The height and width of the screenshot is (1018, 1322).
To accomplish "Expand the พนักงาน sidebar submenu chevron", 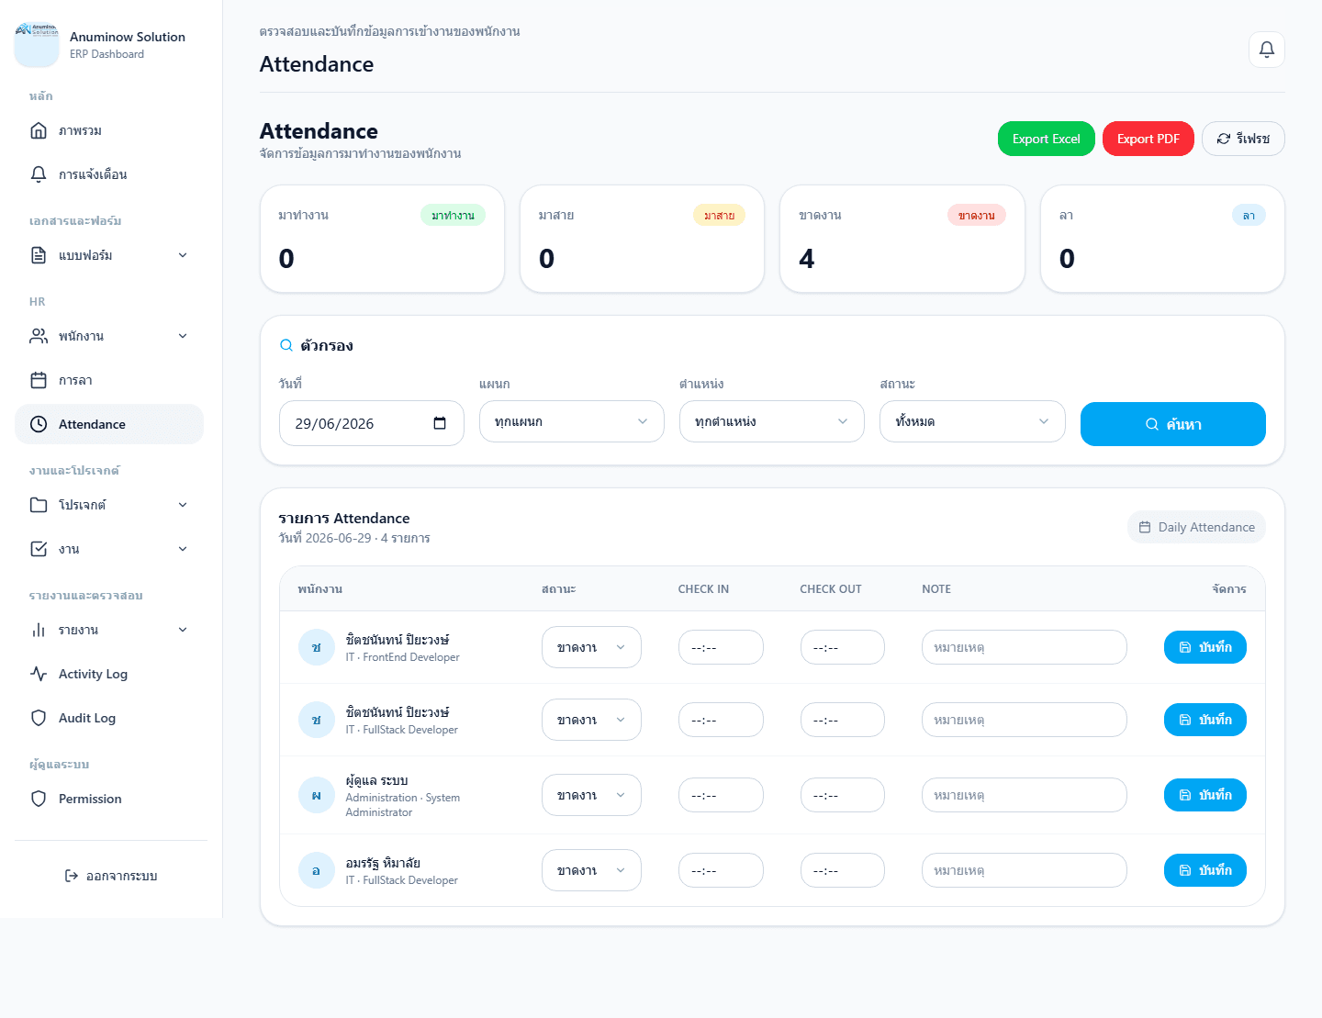I will [x=183, y=336].
